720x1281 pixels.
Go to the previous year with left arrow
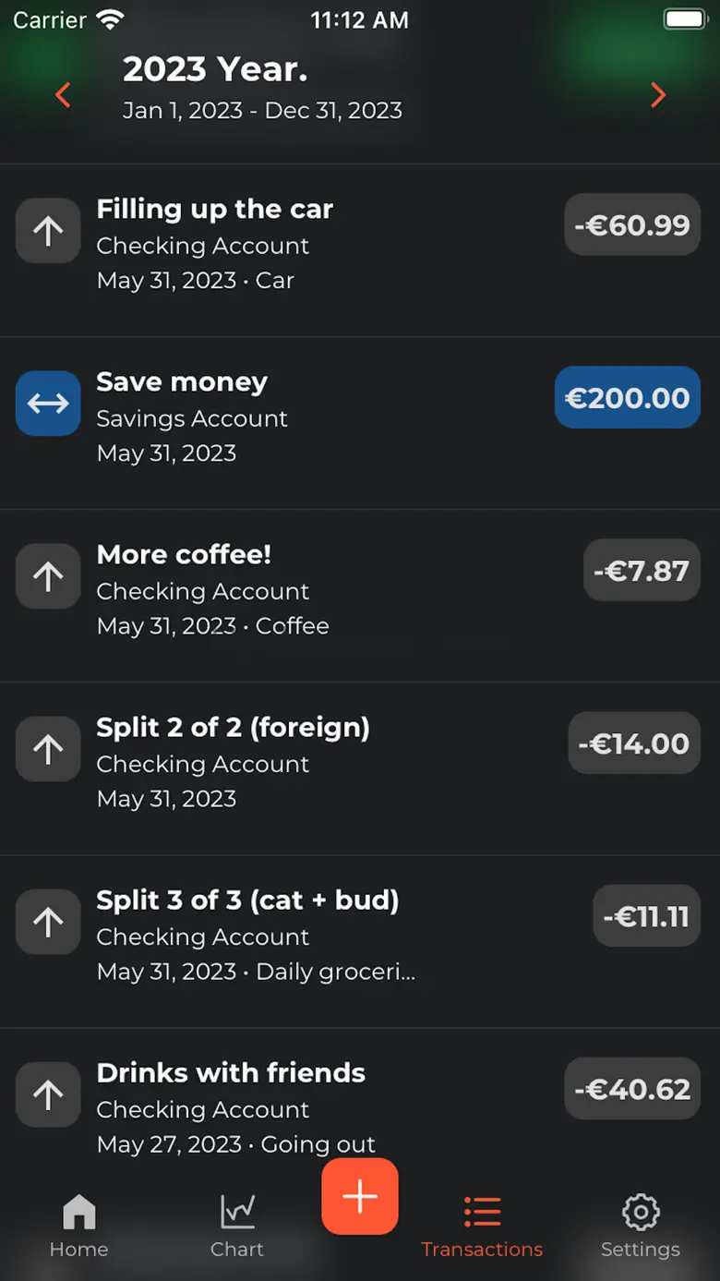63,94
